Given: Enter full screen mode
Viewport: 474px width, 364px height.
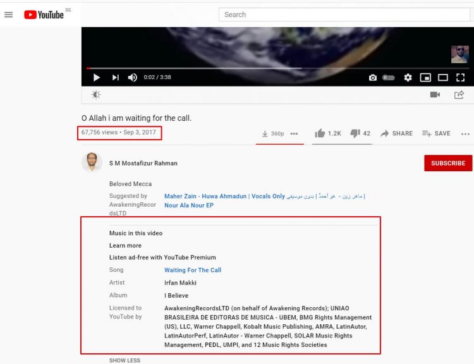Looking at the screenshot, I should pyautogui.click(x=460, y=78).
